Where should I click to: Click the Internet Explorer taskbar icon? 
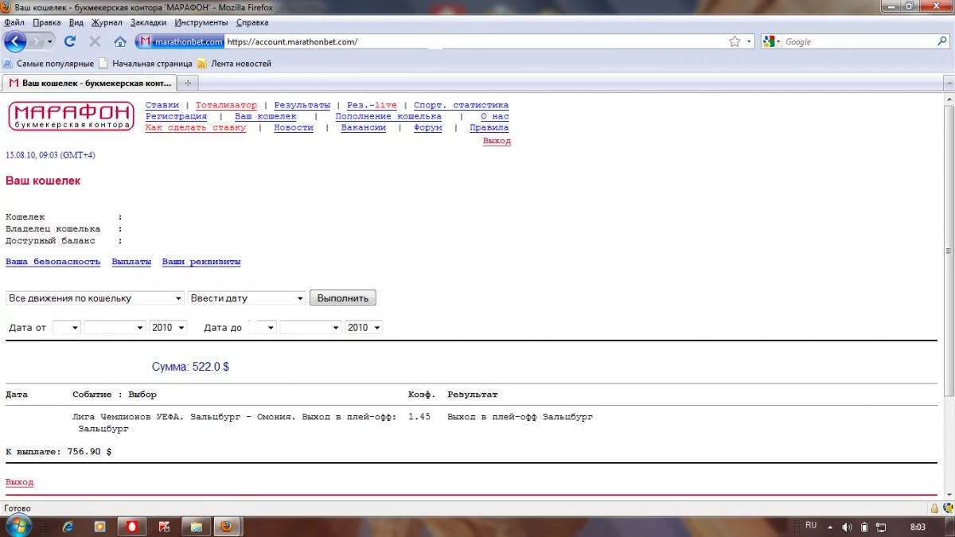point(68,527)
